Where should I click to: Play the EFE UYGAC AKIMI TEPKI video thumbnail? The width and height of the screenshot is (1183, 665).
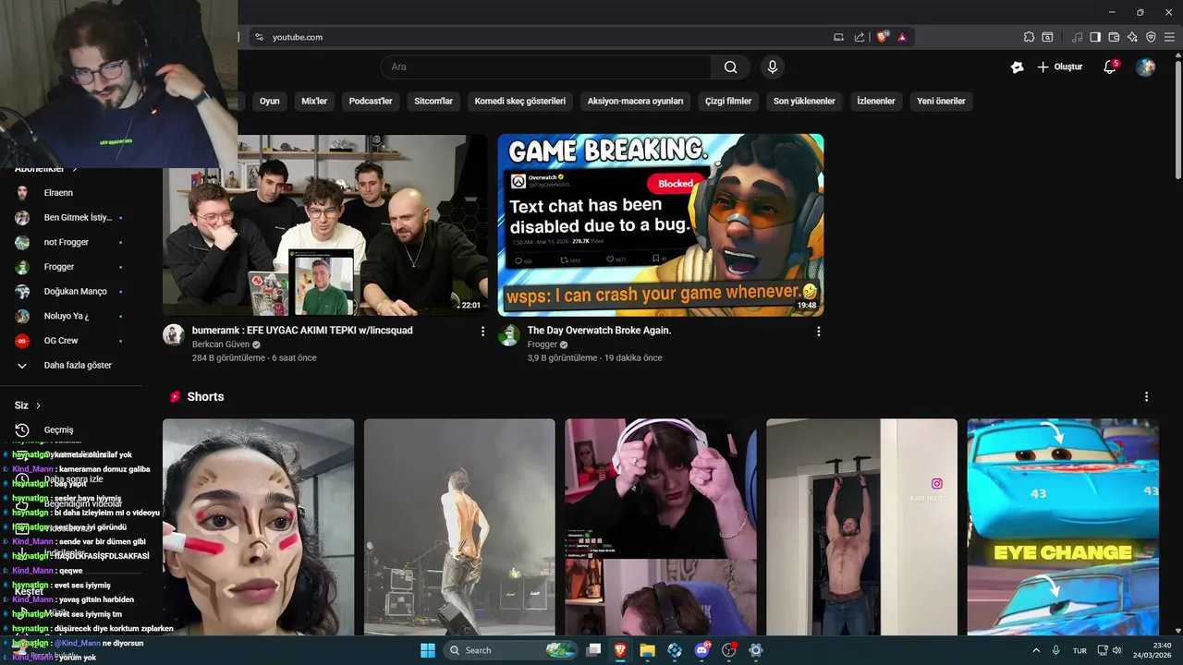[325, 225]
